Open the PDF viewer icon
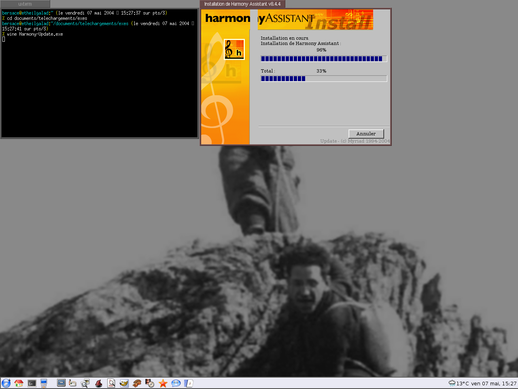Image resolution: width=518 pixels, height=389 pixels. click(111, 383)
